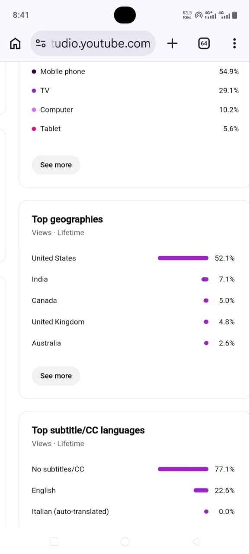
Task: Click the Mobile phone legend dot
Action: [34, 71]
